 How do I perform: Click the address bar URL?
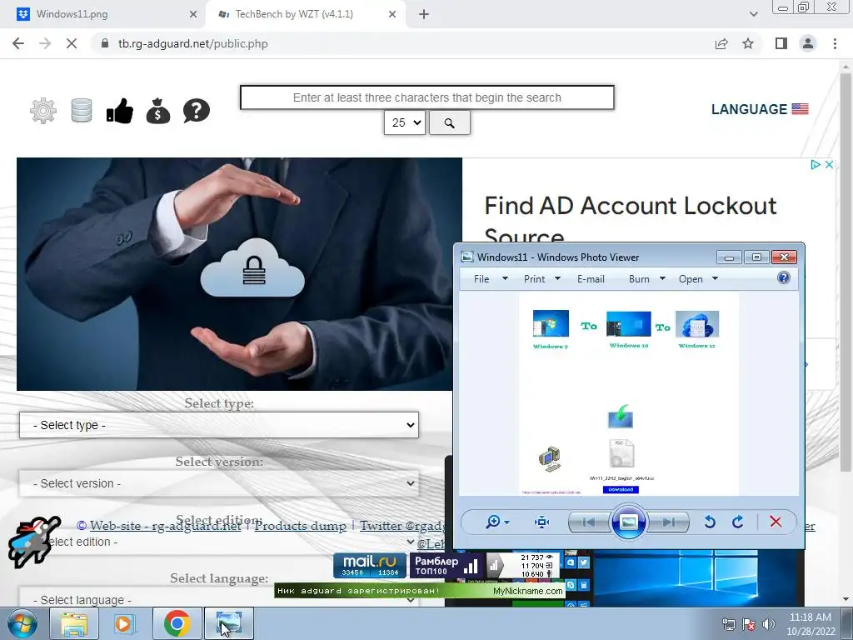pyautogui.click(x=193, y=43)
